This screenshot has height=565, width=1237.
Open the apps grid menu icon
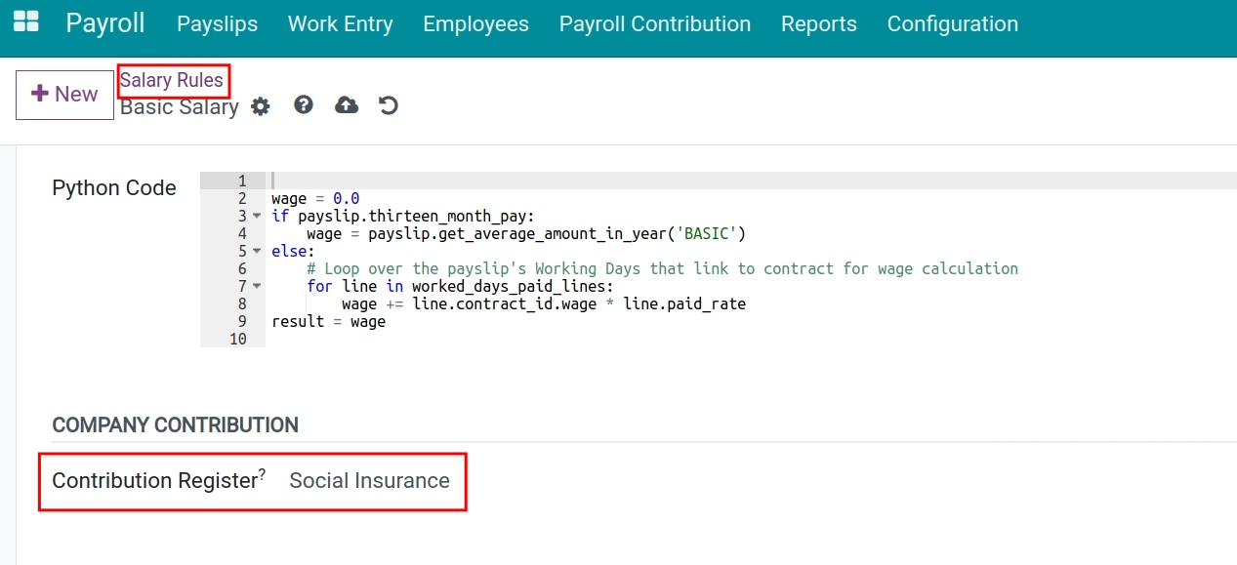[x=26, y=23]
